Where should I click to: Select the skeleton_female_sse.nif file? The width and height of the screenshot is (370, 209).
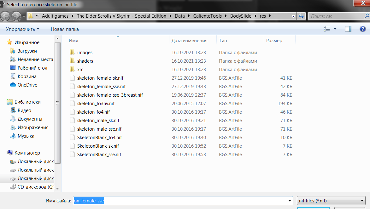pos(101,87)
